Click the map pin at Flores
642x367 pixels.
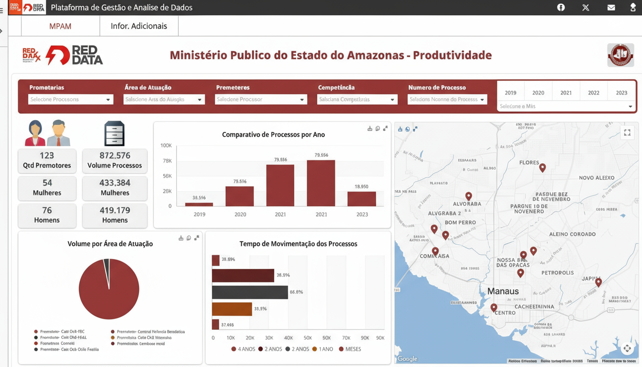click(542, 168)
